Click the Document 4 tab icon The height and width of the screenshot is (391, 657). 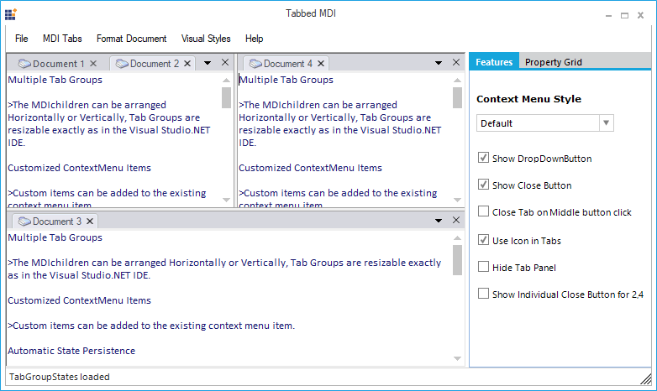pyautogui.click(x=255, y=64)
